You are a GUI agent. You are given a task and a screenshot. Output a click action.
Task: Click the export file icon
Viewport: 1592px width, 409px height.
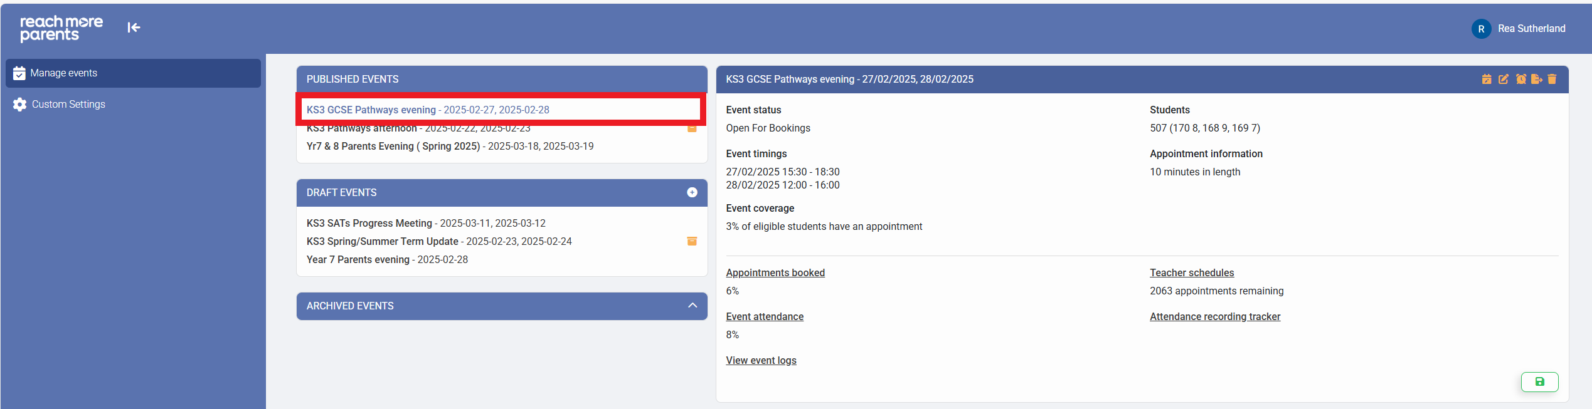(1536, 79)
